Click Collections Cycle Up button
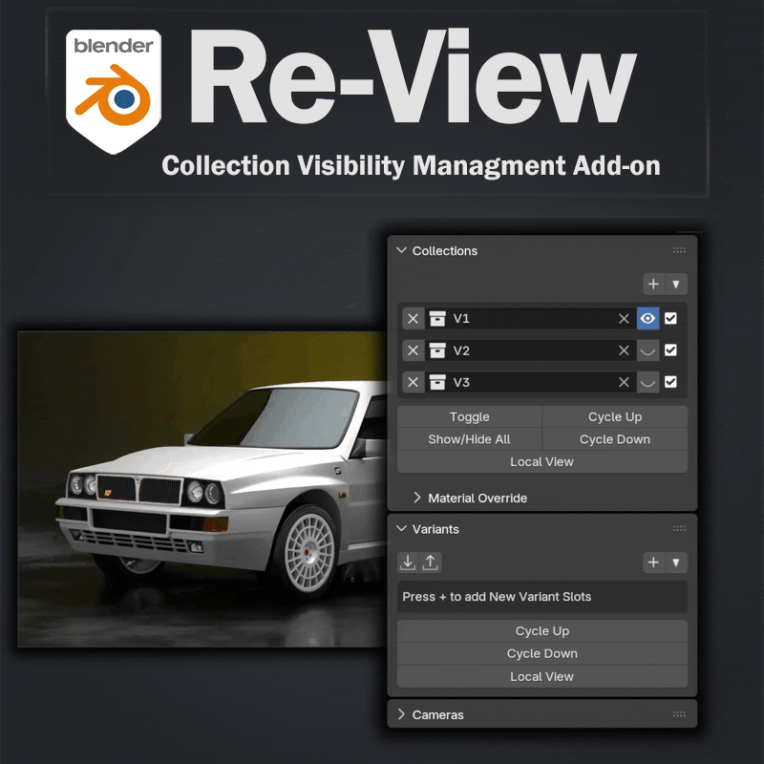 (615, 417)
